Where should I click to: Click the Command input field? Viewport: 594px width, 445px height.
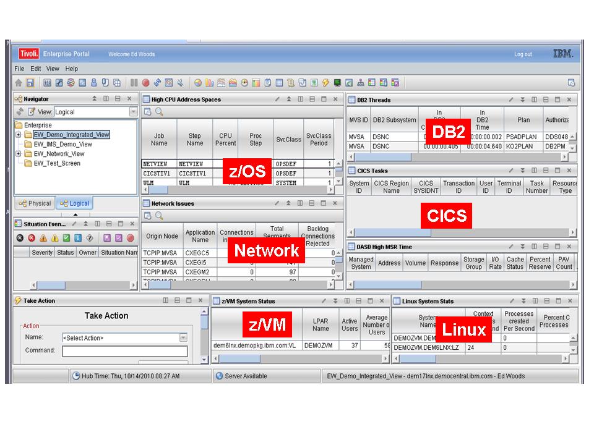coord(124,352)
